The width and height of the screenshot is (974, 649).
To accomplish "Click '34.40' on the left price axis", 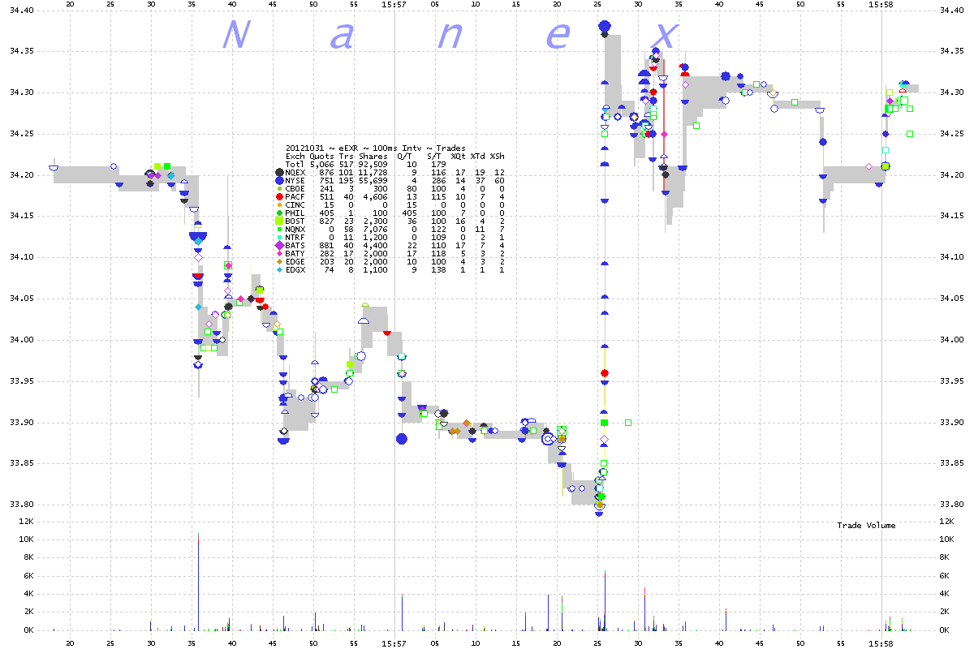I will [x=20, y=10].
